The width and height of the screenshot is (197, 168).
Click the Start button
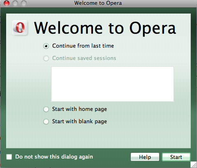176,157
